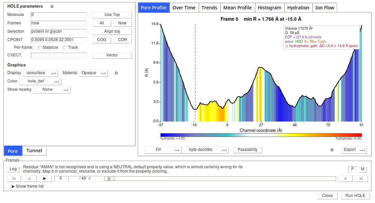Open the Fill style dropdown

[163, 150]
